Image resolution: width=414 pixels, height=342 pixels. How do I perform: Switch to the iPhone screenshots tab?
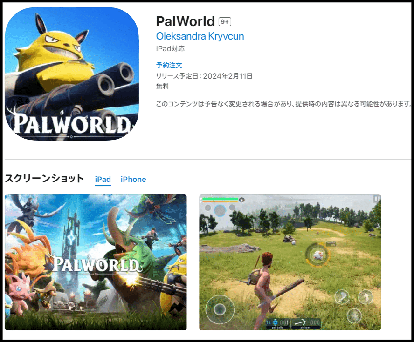click(133, 180)
